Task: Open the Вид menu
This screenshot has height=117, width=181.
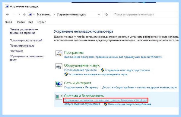Action: (x=31, y=22)
